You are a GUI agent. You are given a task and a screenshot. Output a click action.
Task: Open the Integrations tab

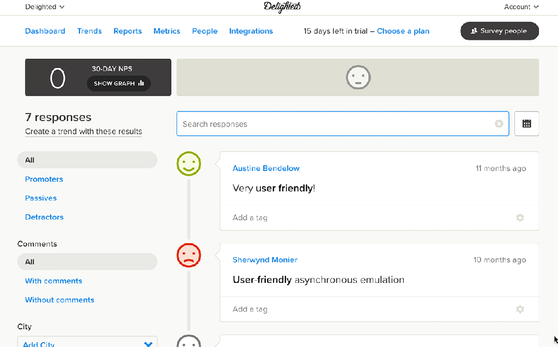tap(251, 31)
